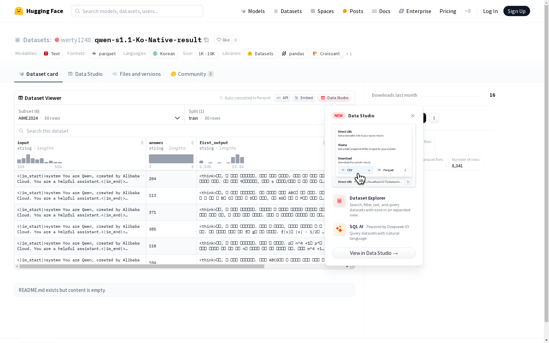
Task: Click the input column length histogram
Action: pyautogui.click(x=39, y=159)
